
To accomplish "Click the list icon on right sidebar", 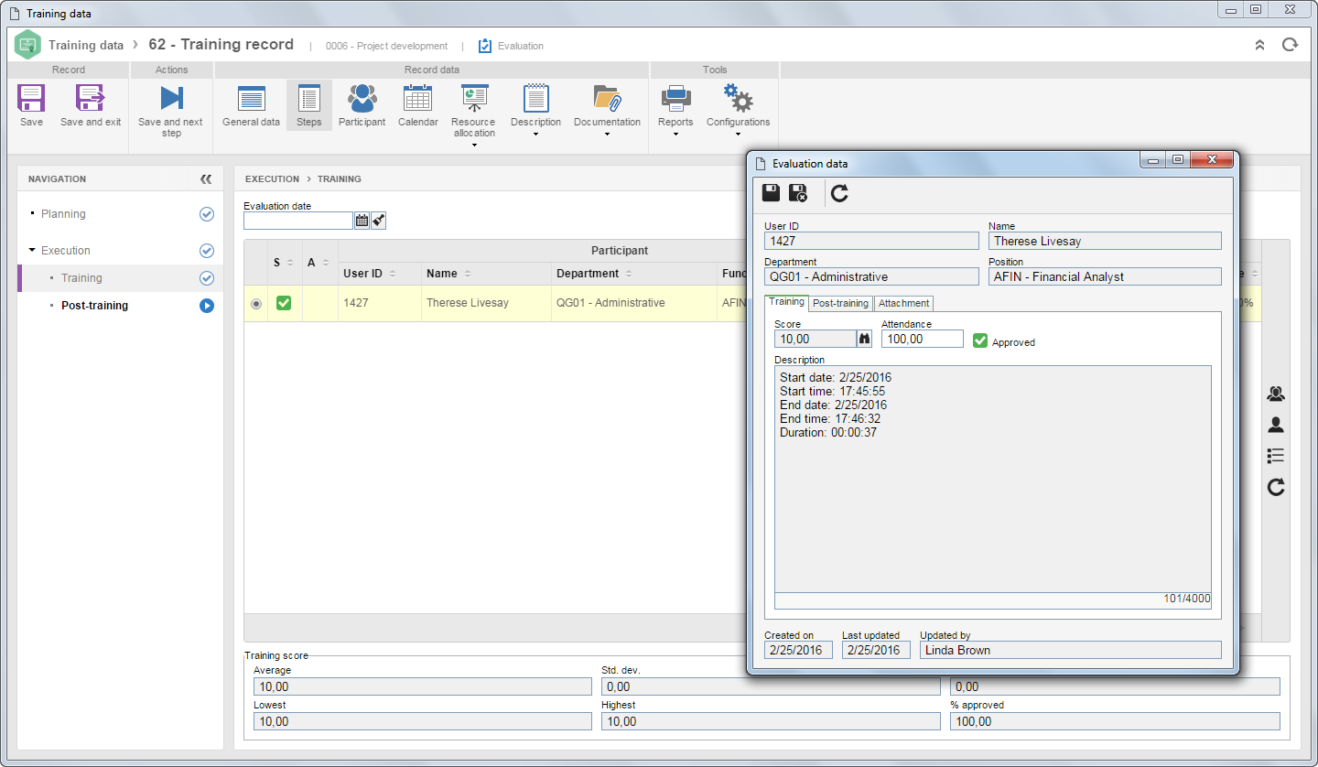I will pyautogui.click(x=1276, y=456).
